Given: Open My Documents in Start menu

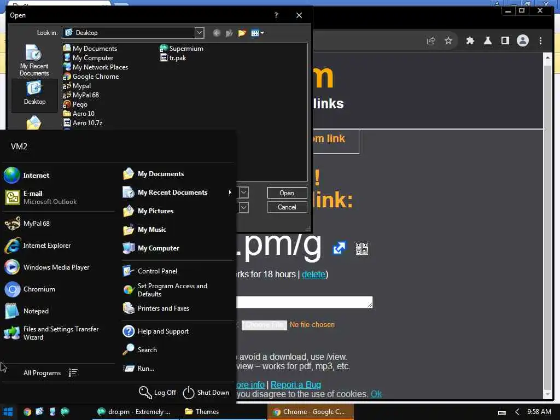Looking at the screenshot, I should pyautogui.click(x=154, y=174).
